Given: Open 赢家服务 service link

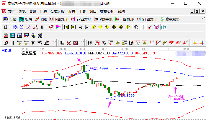Looking at the screenshot, I should (170, 19).
